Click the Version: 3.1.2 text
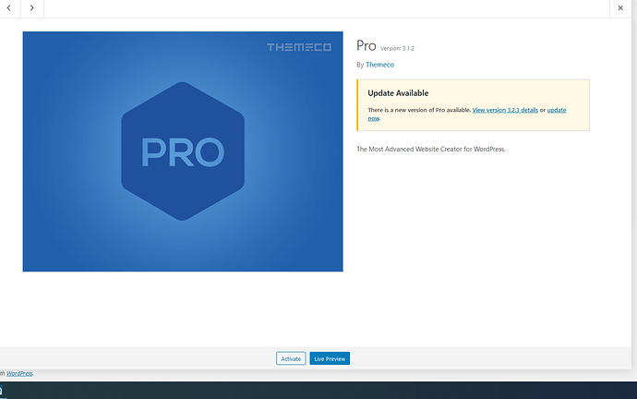The height and width of the screenshot is (399, 637). point(397,48)
